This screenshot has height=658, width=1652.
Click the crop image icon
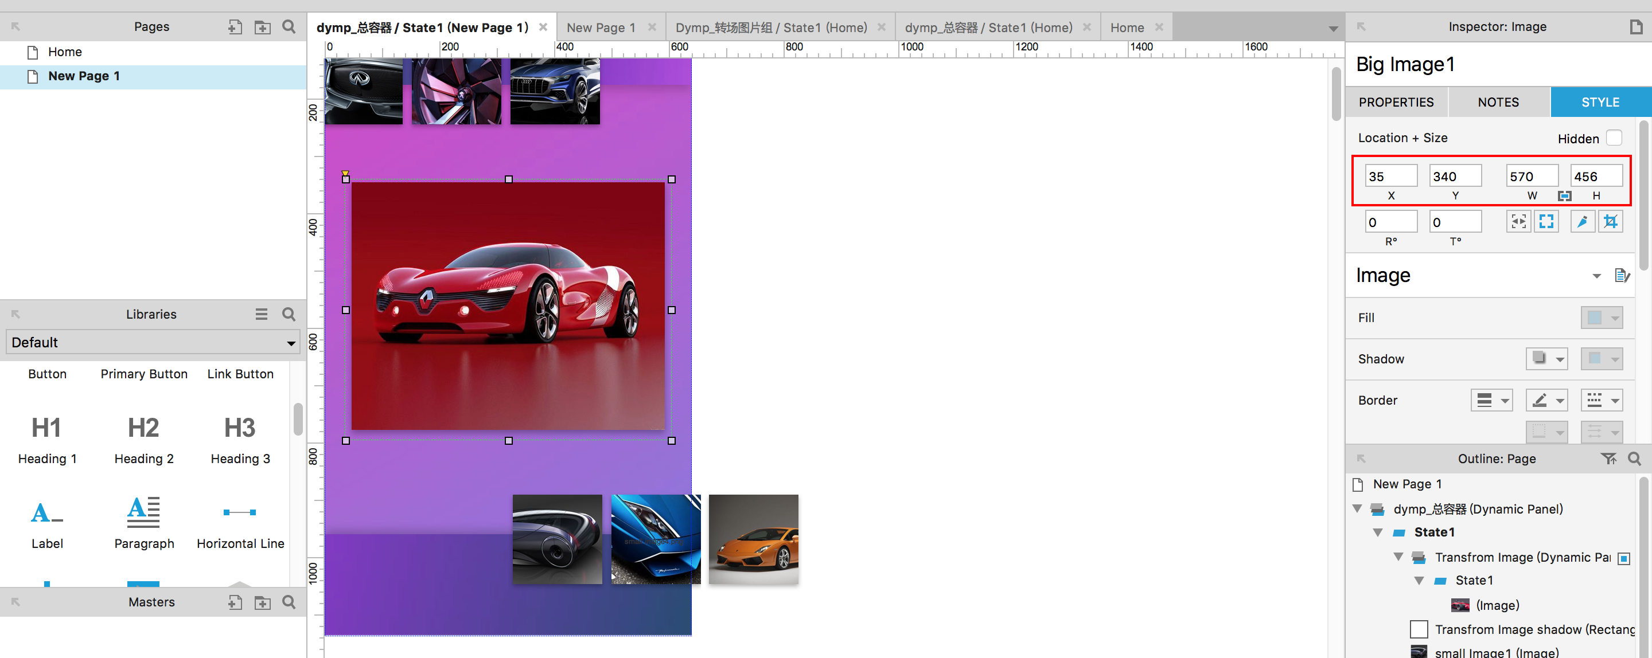pyautogui.click(x=1610, y=222)
